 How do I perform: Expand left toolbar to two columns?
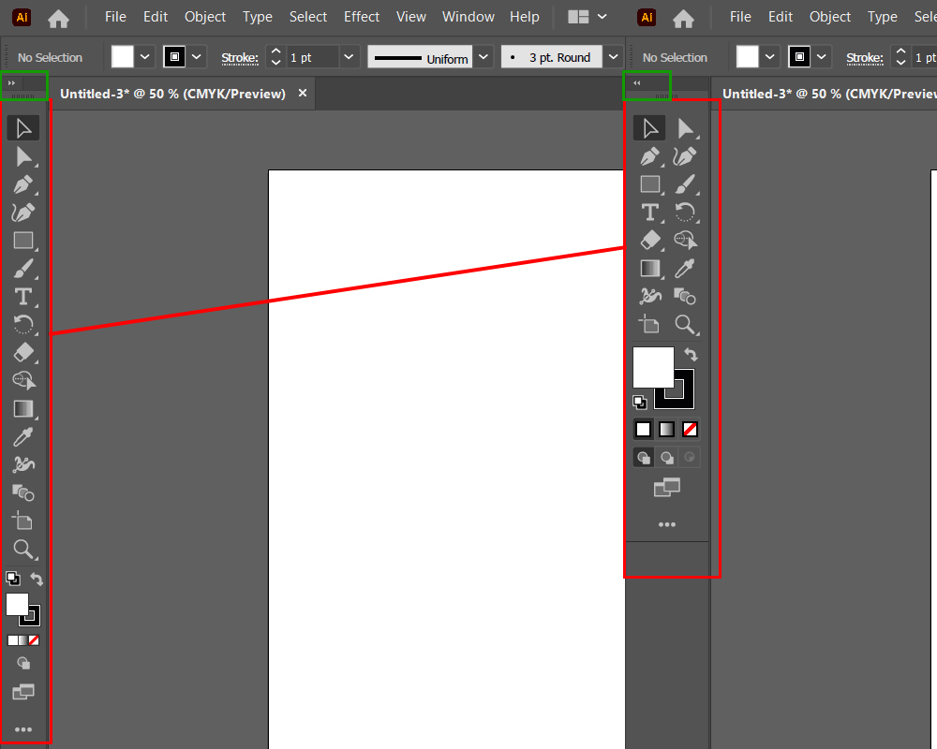pos(11,83)
